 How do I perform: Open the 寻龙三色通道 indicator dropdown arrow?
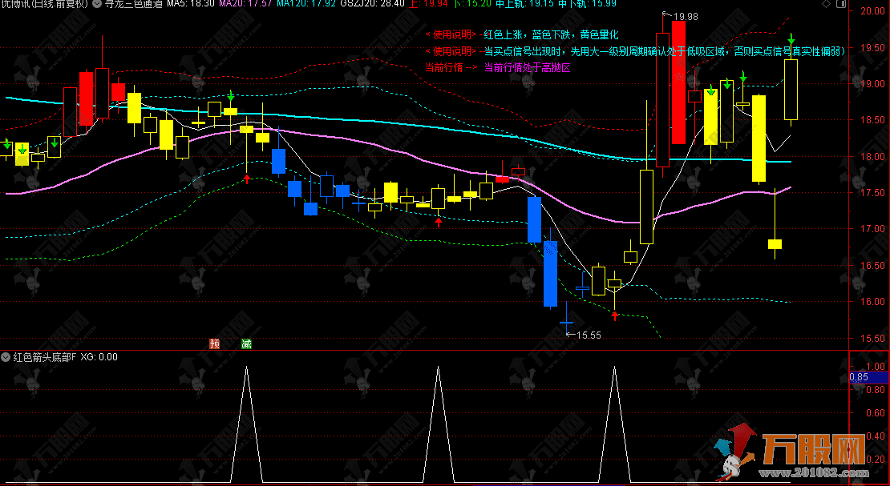click(x=97, y=3)
